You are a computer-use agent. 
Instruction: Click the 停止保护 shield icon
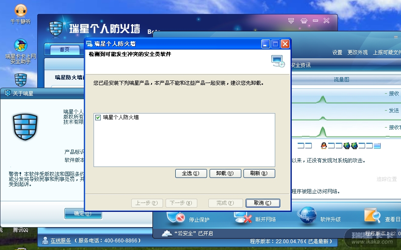point(175,218)
